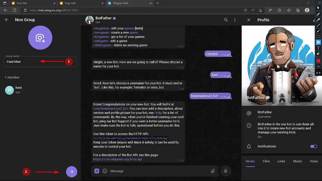This screenshot has height=181, width=322.
Task: Select the rectangle drawing tool
Action: pyautogui.click(x=318, y=37)
